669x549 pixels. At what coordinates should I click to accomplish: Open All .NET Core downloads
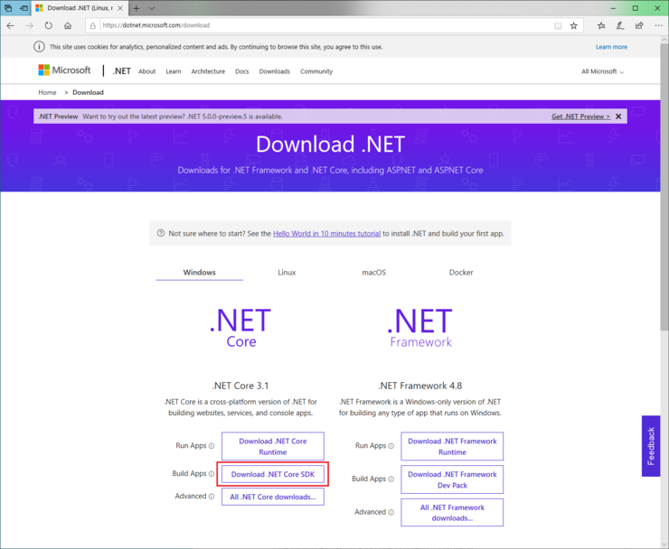273,497
